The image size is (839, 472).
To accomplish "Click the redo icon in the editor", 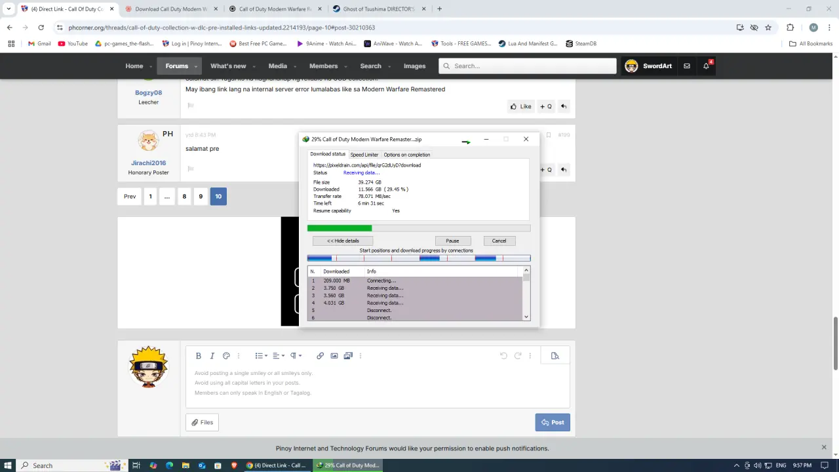I will click(518, 356).
